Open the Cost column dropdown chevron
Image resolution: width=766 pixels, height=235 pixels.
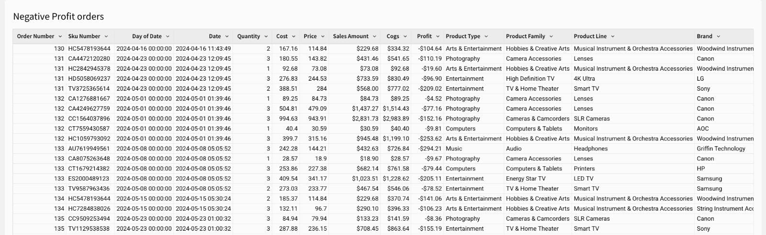(293, 36)
